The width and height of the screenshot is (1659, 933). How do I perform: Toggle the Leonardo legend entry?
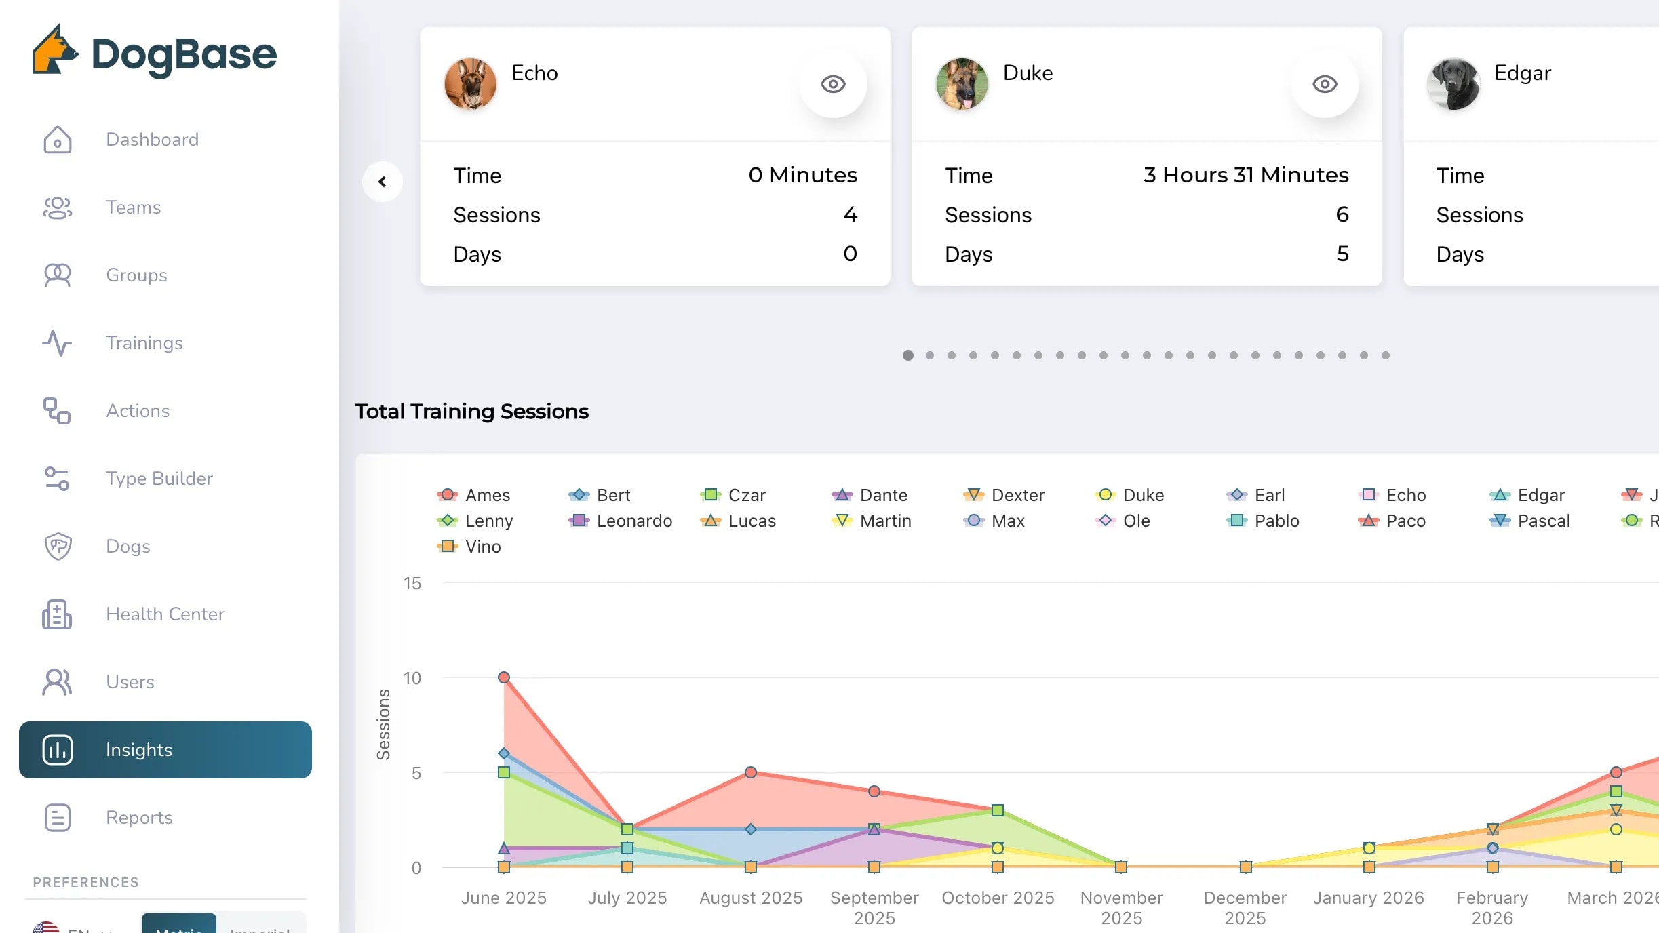621,521
